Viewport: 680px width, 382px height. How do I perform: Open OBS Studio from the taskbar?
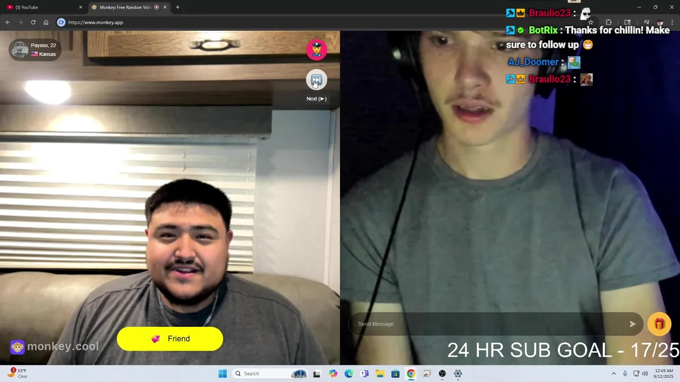[x=442, y=374]
